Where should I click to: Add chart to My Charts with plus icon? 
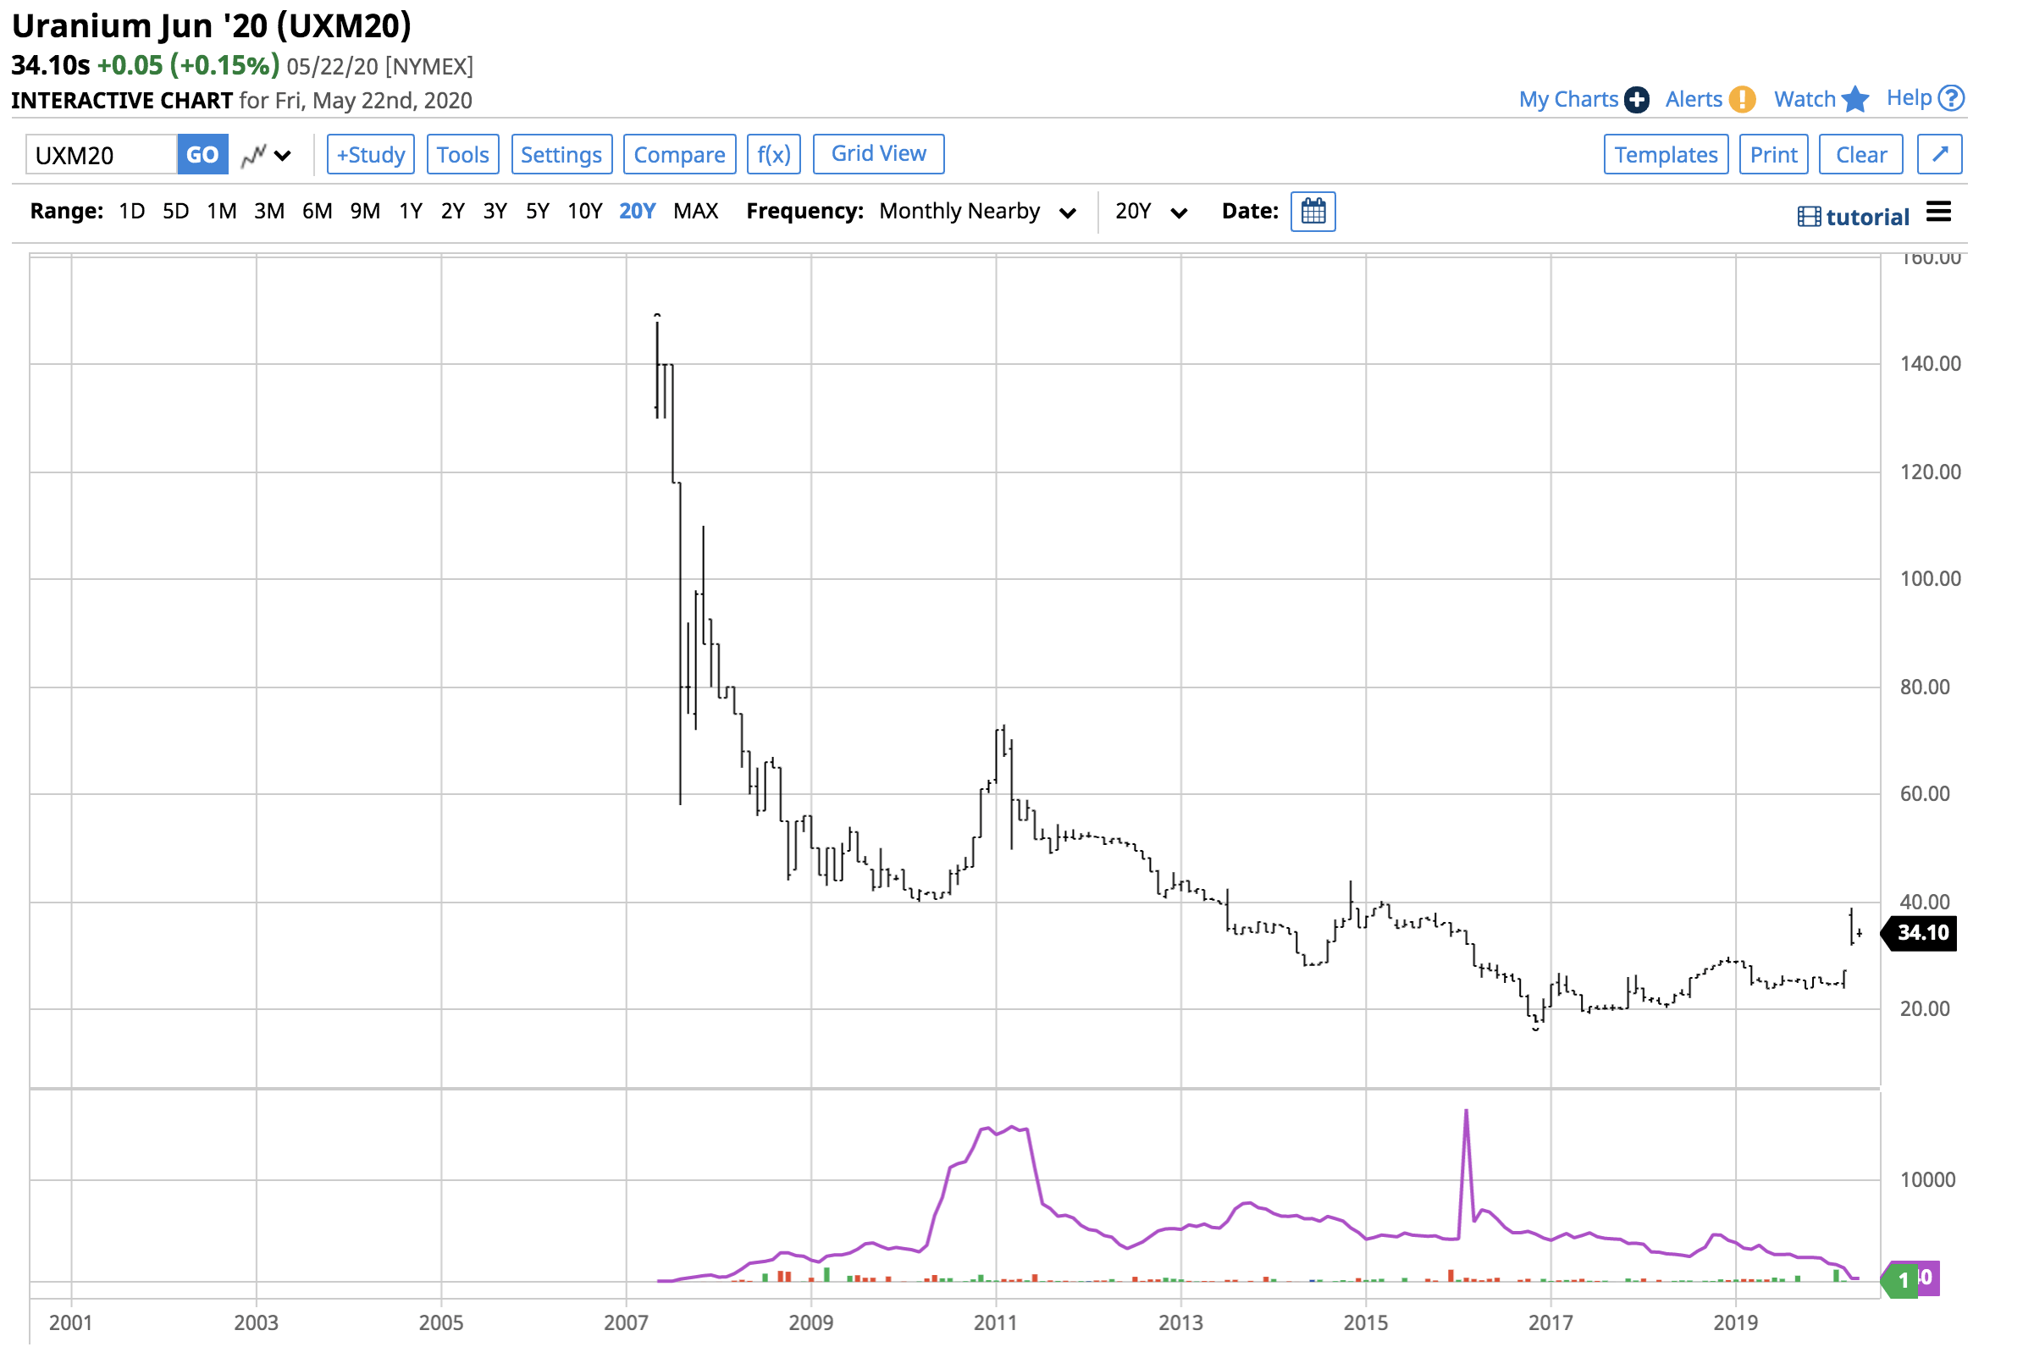point(1635,99)
